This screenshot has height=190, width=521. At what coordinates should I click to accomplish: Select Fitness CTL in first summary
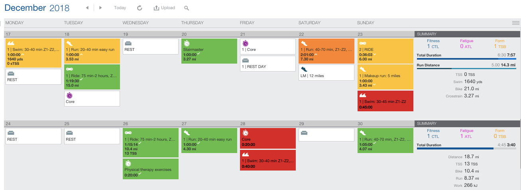point(433,44)
